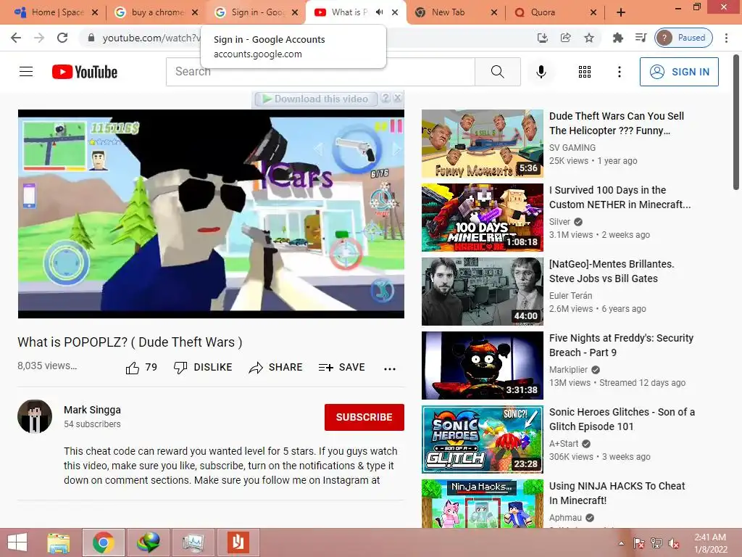This screenshot has height=557, width=742.
Task: Reload the YouTube page
Action: pyautogui.click(x=62, y=38)
